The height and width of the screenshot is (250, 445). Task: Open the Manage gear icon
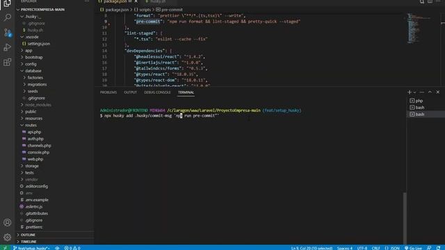pos(7,237)
